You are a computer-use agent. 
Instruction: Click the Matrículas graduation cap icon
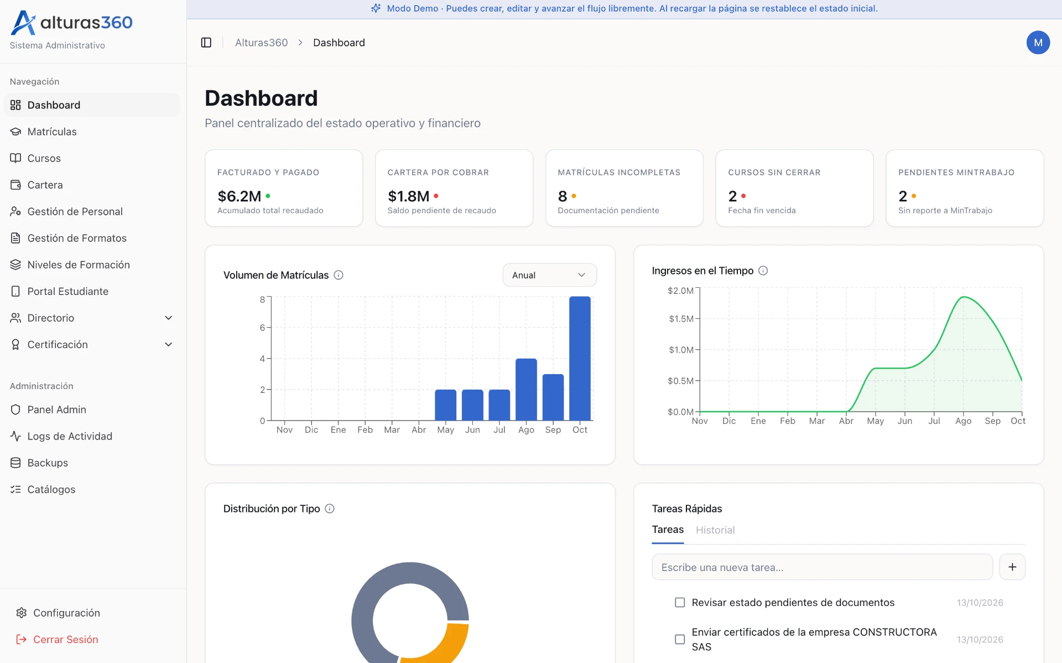pos(15,132)
